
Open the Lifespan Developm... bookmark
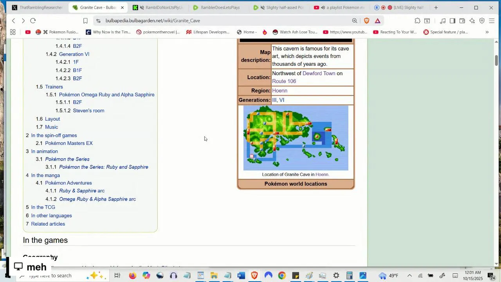click(x=208, y=32)
